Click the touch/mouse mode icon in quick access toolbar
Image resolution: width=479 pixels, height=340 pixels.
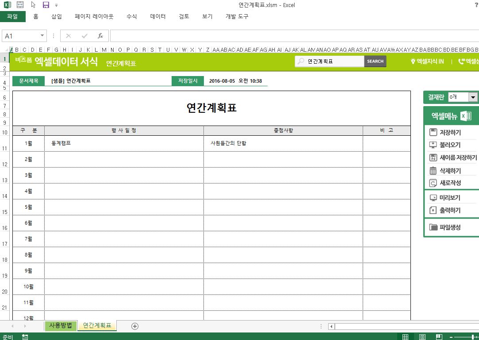(33, 5)
